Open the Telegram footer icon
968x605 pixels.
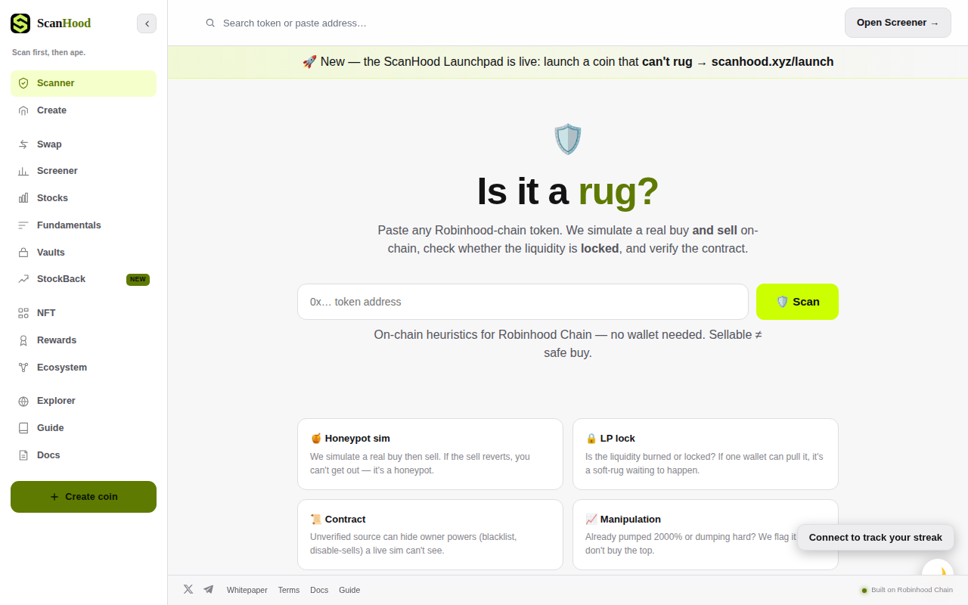[x=209, y=589]
